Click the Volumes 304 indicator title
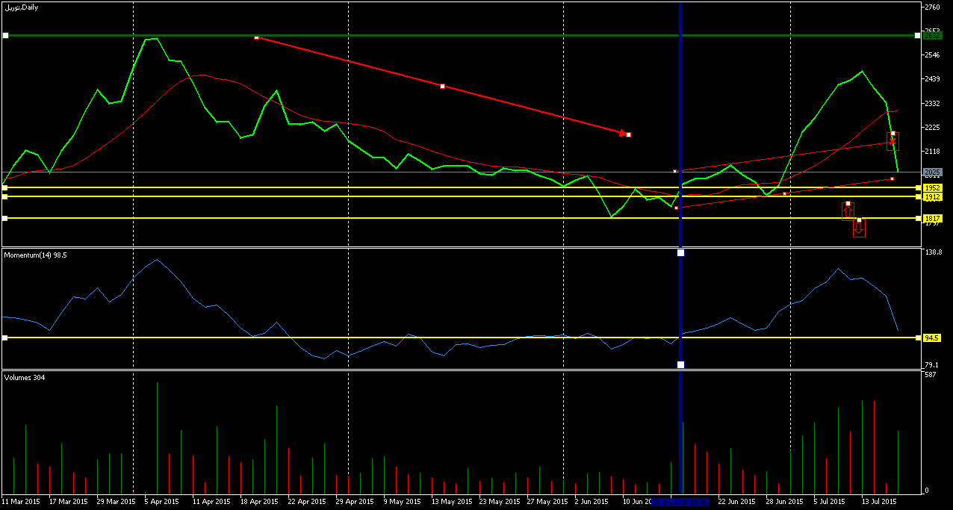Screen dimensions: 953x510 25,378
